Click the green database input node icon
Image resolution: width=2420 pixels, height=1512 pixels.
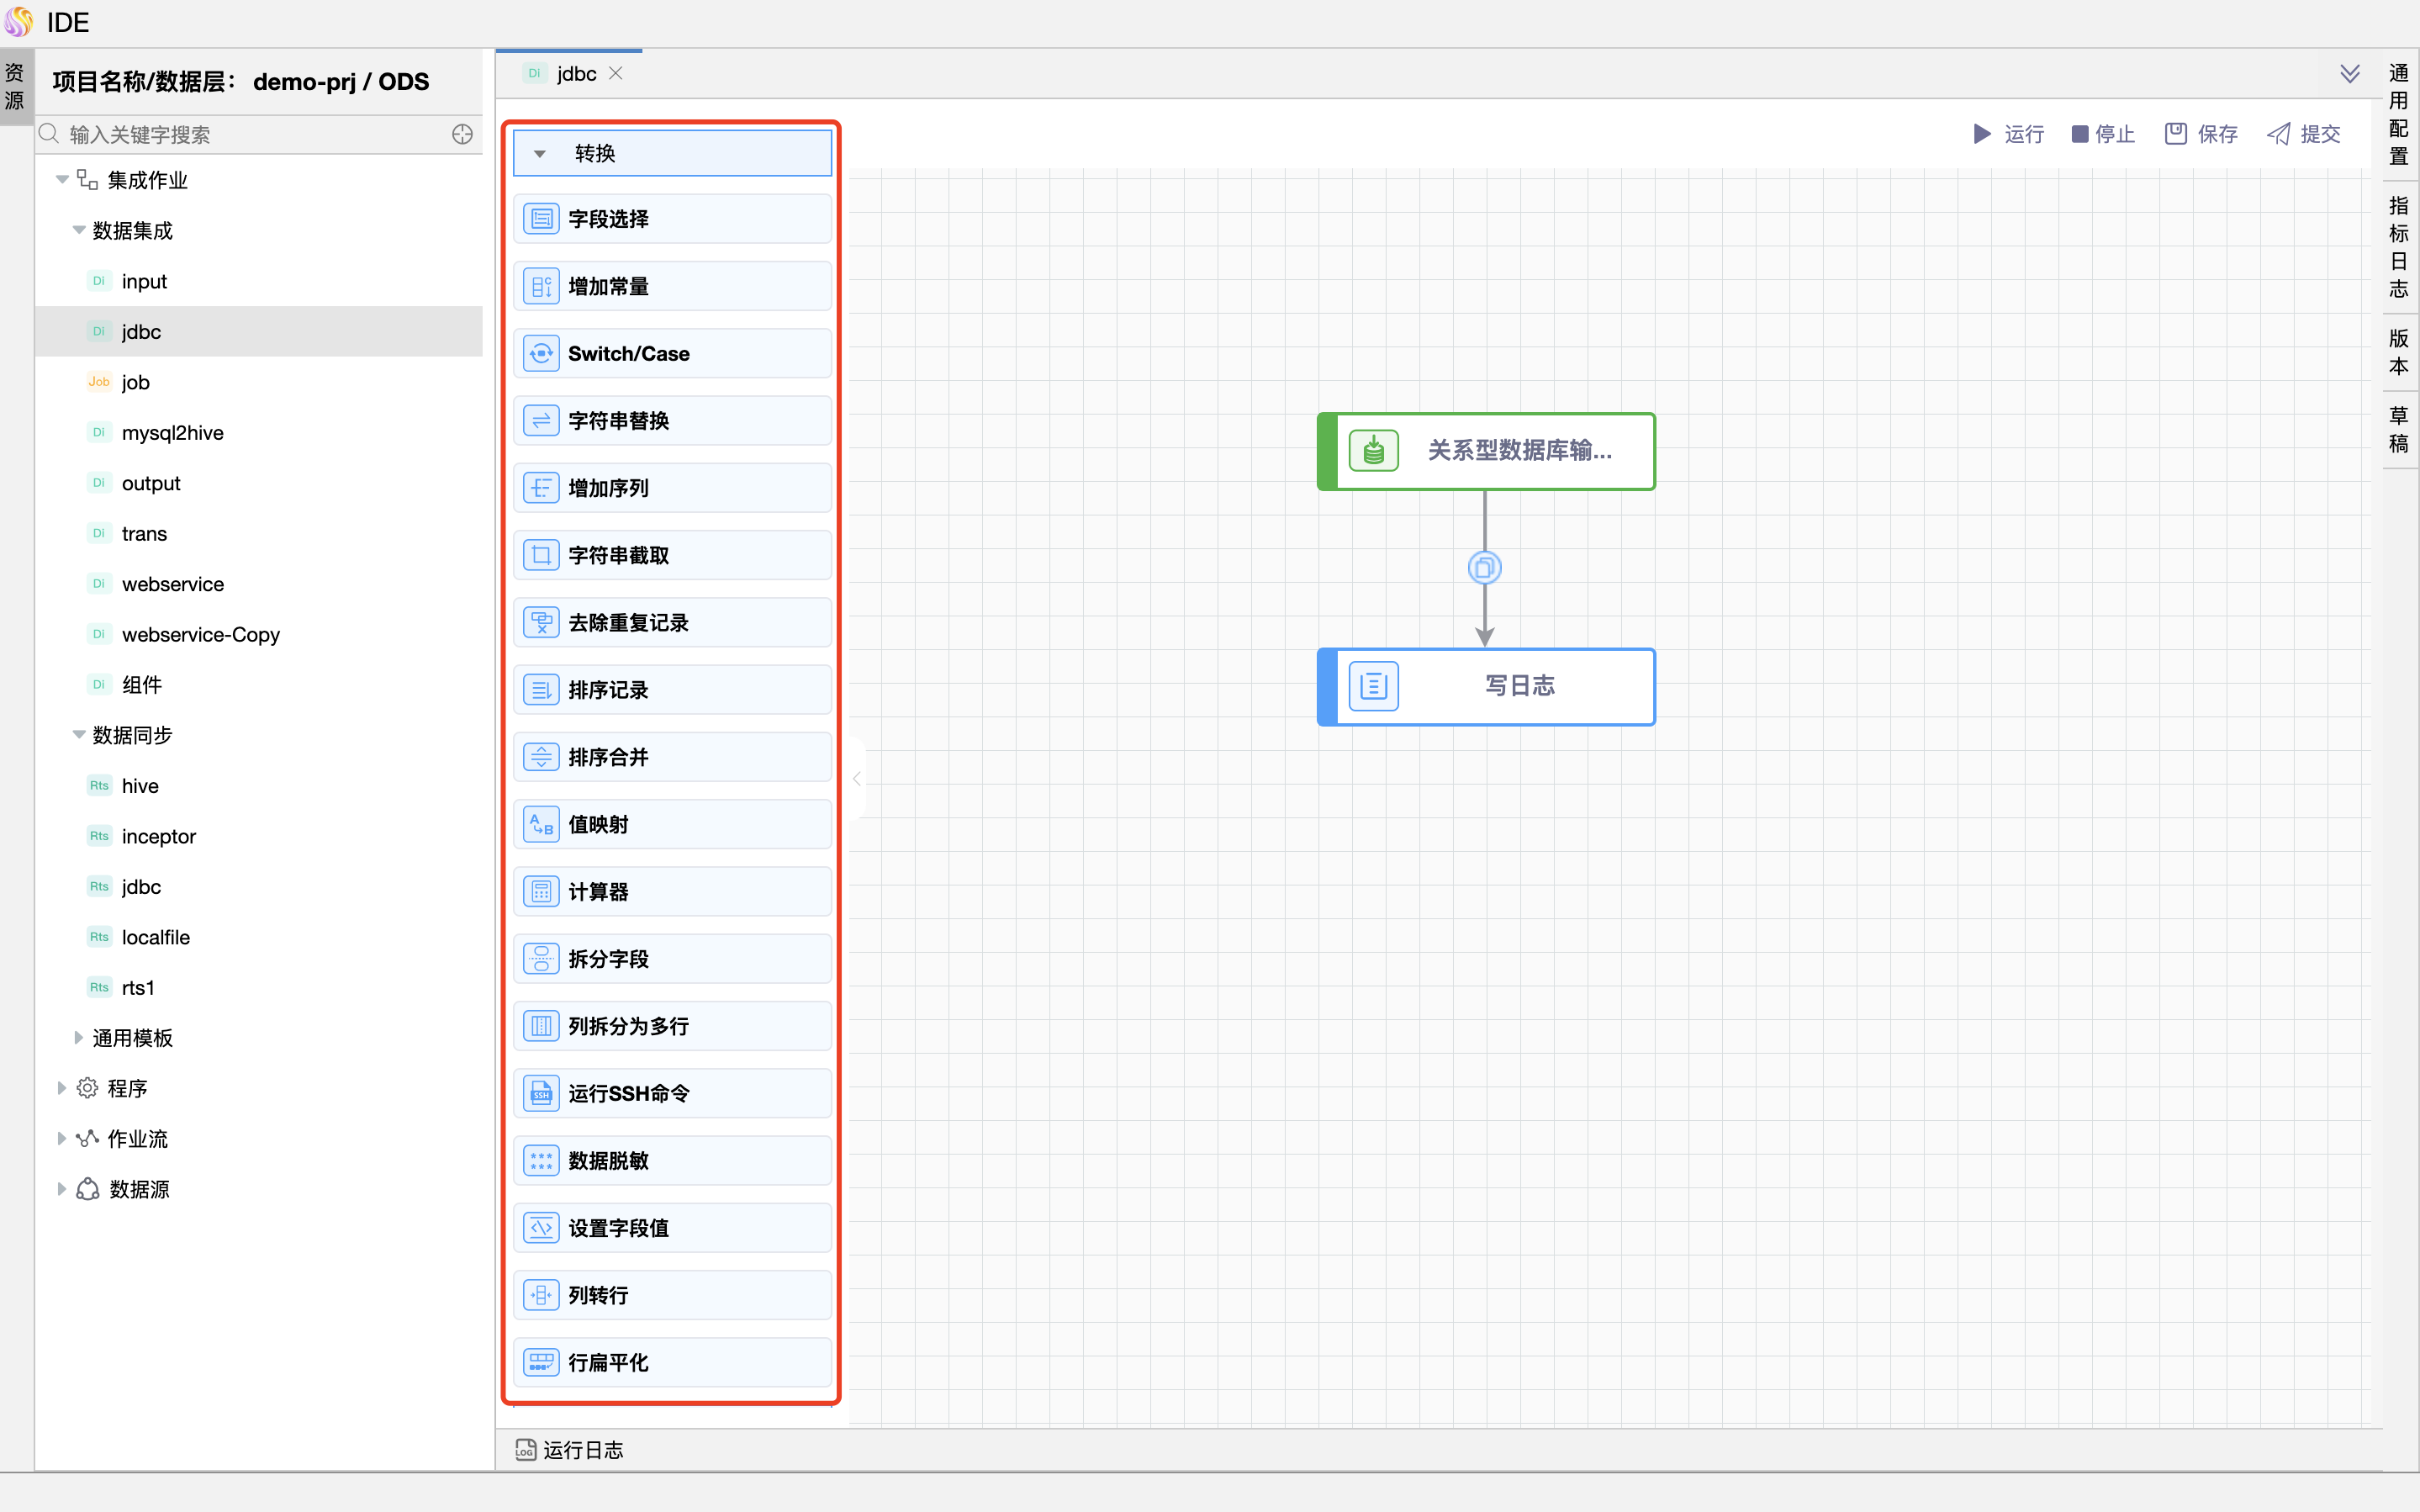click(1373, 451)
